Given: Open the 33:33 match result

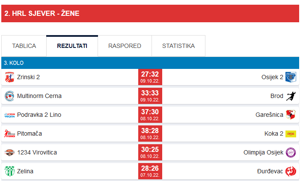Looking at the screenshot, I should click(x=150, y=96).
